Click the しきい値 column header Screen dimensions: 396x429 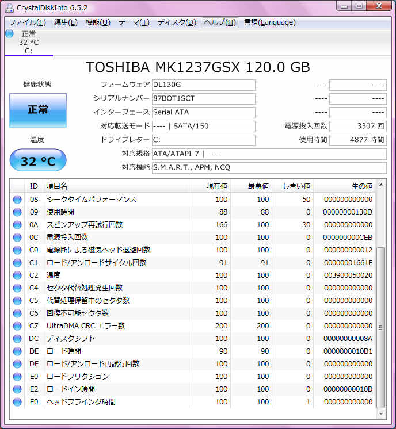293,186
